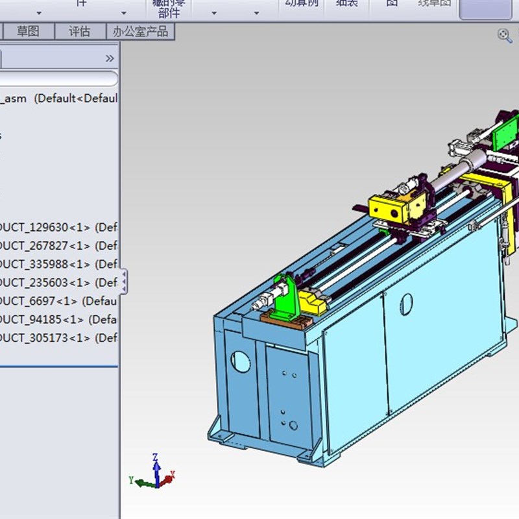Open the 草图 tab
This screenshot has width=519, height=519.
click(28, 31)
